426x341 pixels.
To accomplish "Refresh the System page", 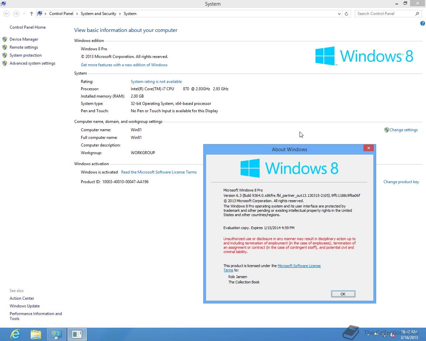I will (346, 14).
